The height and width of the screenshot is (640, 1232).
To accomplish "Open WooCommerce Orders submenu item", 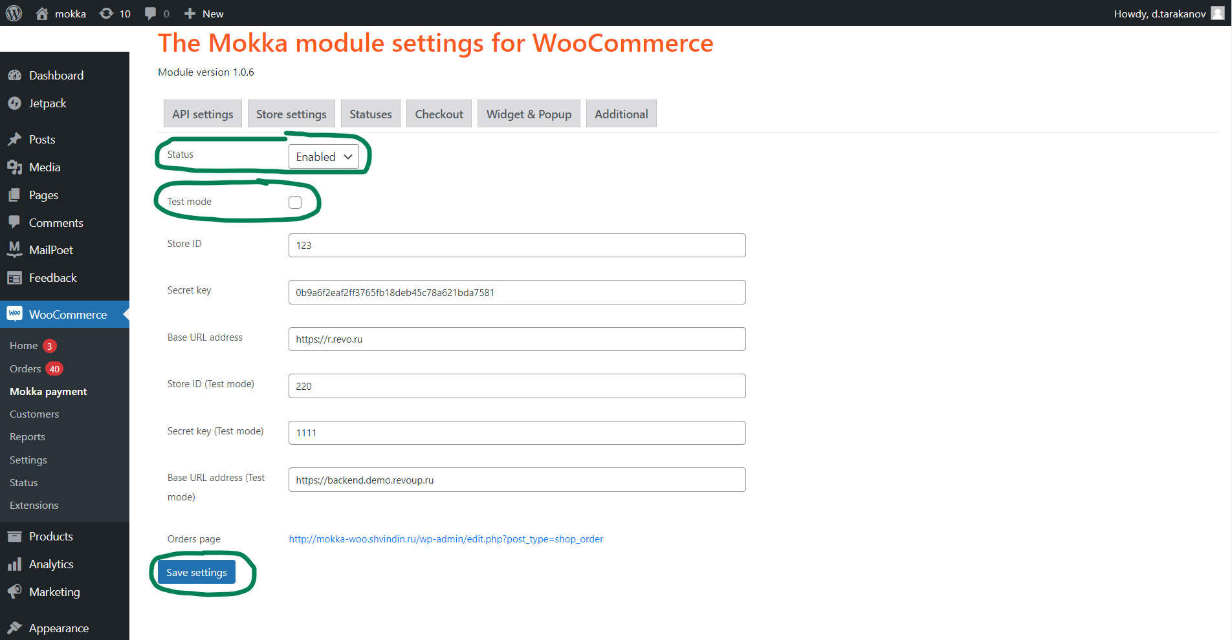I will pyautogui.click(x=25, y=369).
